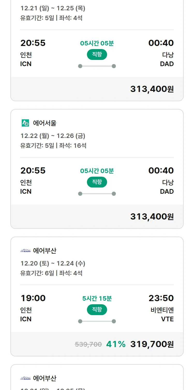Click the 313,400원 price on the 12.21 flight

point(152,89)
